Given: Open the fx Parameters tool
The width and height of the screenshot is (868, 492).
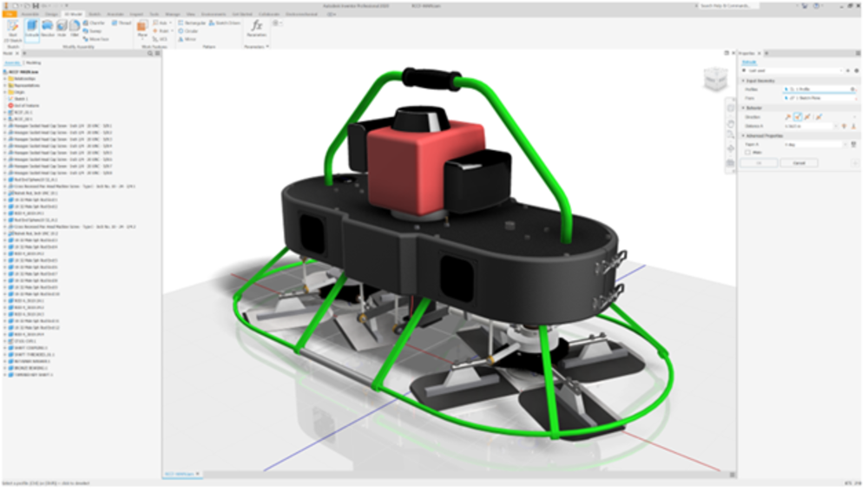Looking at the screenshot, I should tap(256, 28).
